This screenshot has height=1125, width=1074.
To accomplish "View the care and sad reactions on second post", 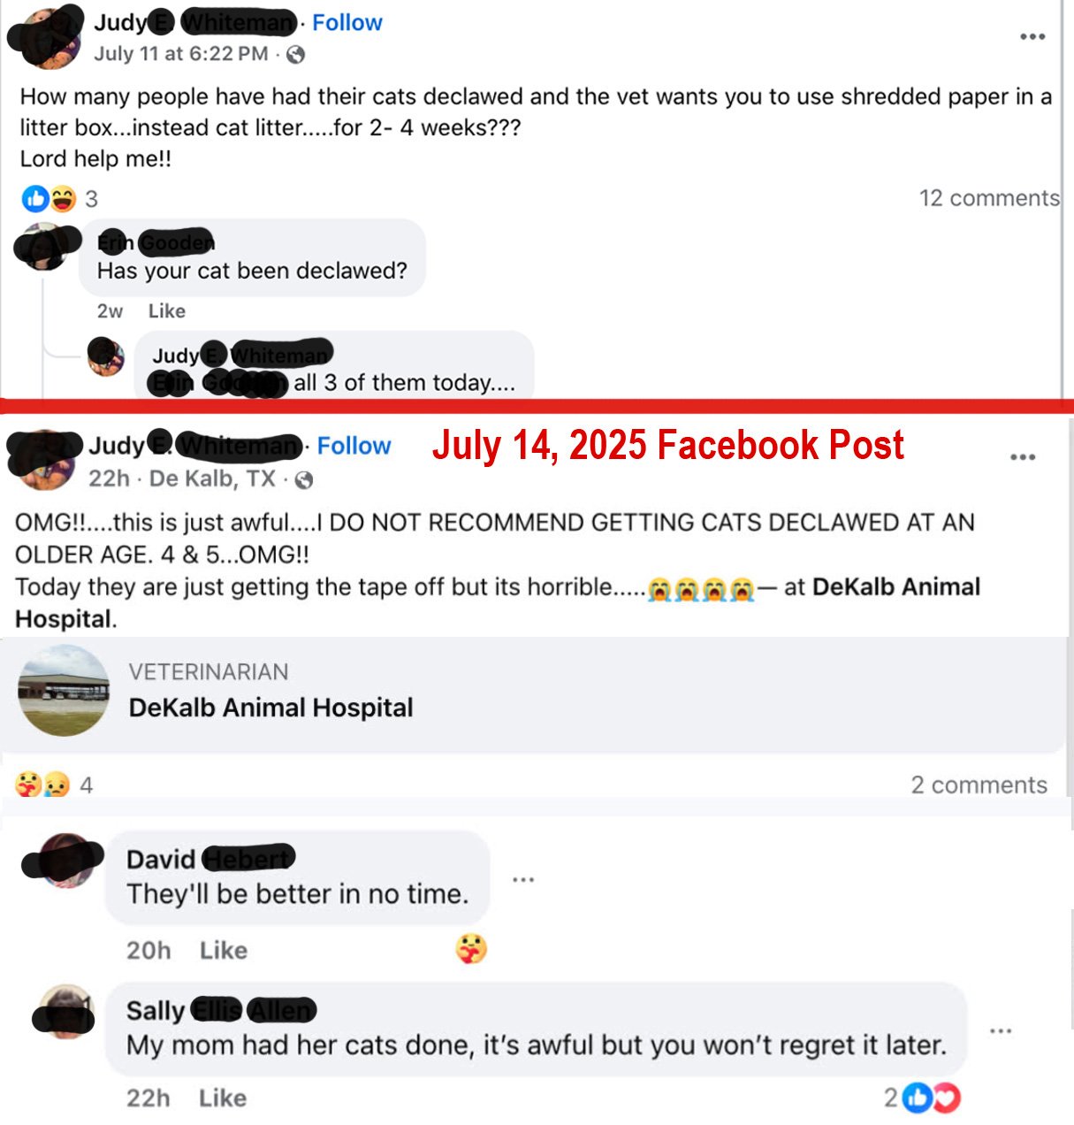I will click(42, 784).
